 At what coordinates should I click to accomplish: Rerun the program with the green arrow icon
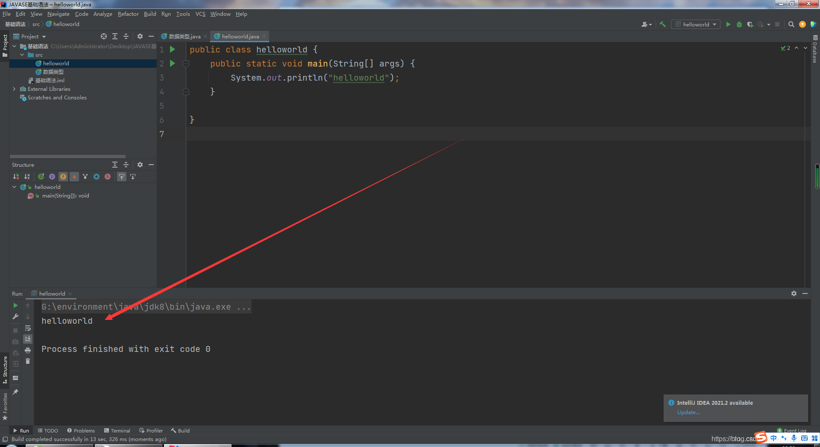click(x=15, y=306)
